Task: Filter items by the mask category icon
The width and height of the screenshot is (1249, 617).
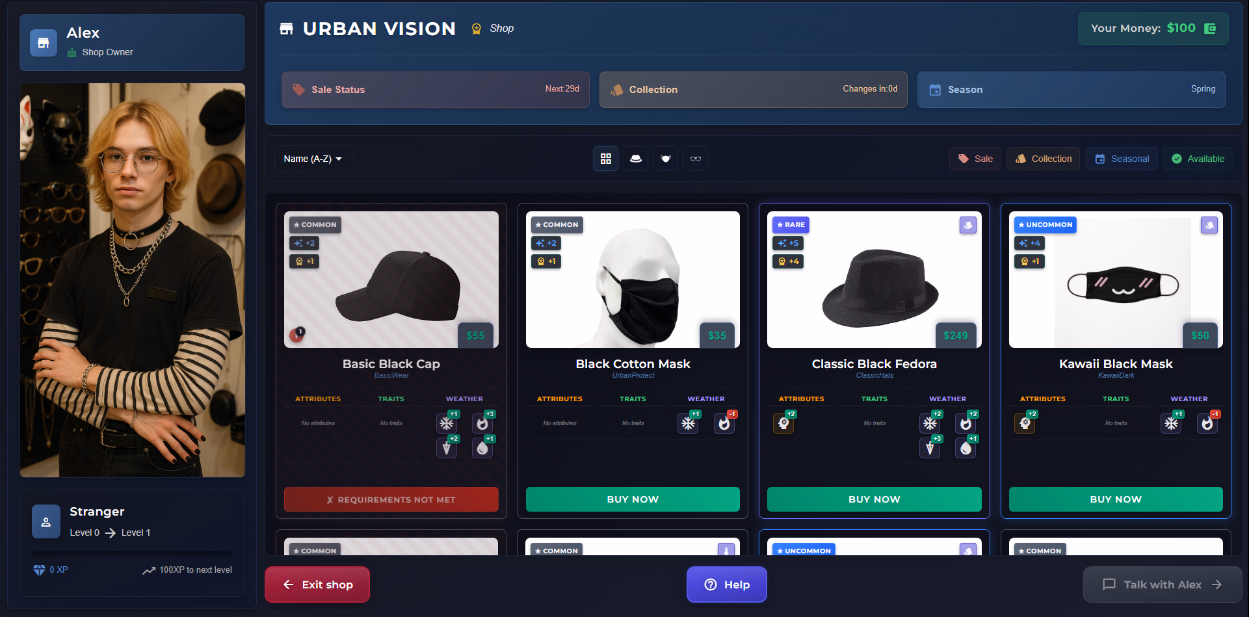Action: click(x=666, y=159)
